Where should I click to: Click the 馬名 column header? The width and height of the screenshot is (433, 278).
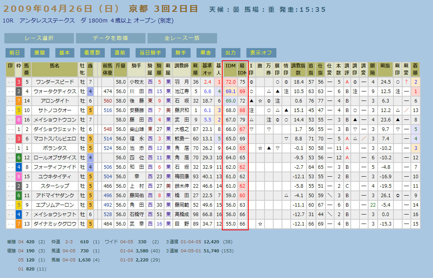tap(55, 69)
